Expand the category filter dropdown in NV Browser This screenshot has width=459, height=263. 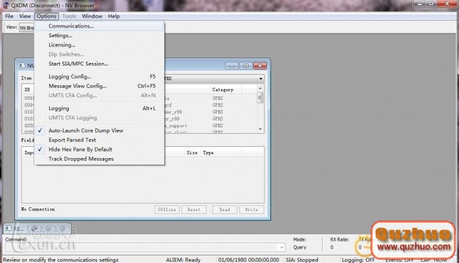tap(260, 79)
